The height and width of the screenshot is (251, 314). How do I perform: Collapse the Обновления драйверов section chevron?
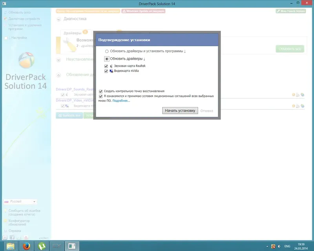pyautogui.click(x=58, y=75)
